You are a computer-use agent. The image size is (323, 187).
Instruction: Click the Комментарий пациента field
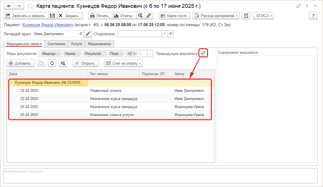coord(160,176)
